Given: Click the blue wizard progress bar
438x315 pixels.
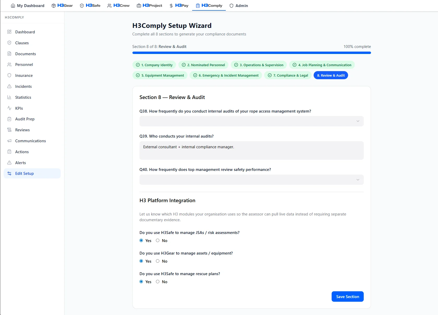Looking at the screenshot, I should pos(251,53).
